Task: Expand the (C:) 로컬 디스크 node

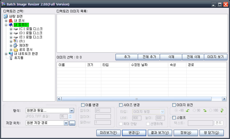Action: pos(11,29)
